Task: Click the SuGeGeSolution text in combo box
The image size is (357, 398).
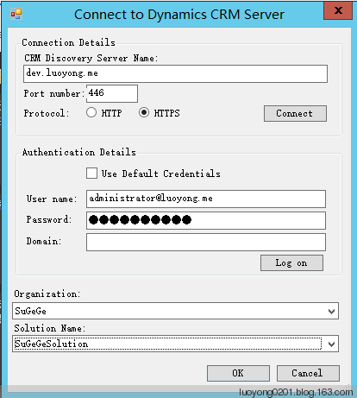Action: [52, 344]
